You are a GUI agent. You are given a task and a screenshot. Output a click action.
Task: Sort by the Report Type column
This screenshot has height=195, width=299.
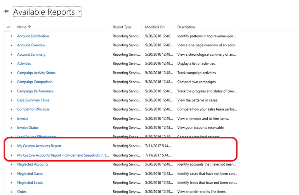(122, 27)
